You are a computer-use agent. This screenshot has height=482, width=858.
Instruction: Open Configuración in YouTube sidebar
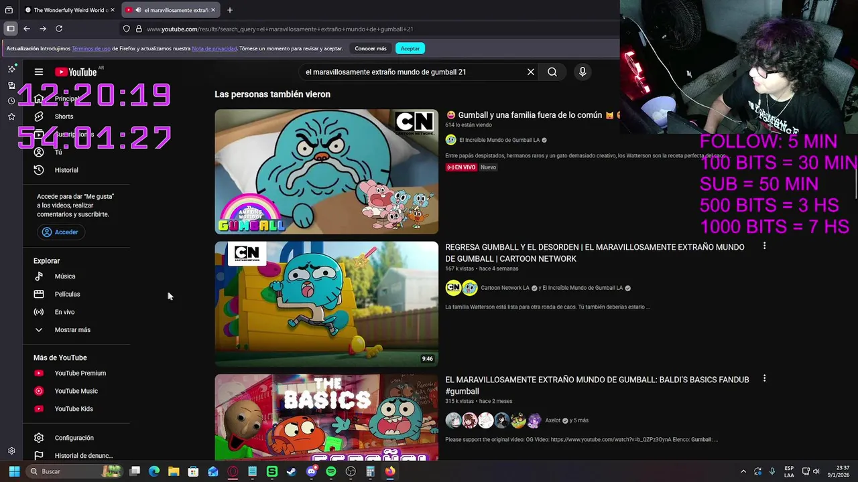pyautogui.click(x=76, y=438)
